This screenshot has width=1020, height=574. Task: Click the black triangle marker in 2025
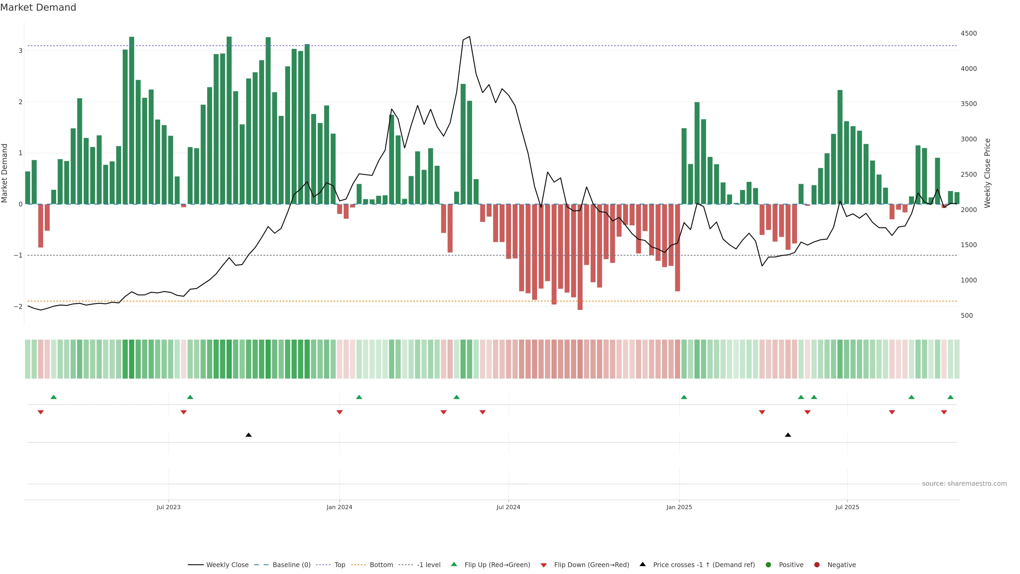tap(788, 435)
